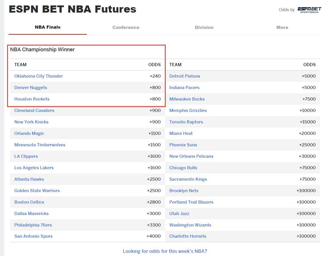Click the New York Knicks link
Screen dimensions: 322x256
[31, 122]
